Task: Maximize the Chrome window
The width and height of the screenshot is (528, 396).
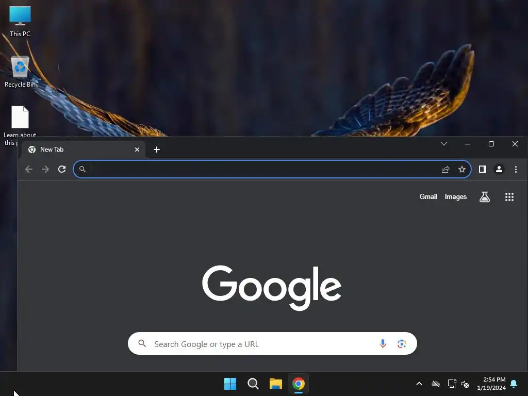Action: 491,144
